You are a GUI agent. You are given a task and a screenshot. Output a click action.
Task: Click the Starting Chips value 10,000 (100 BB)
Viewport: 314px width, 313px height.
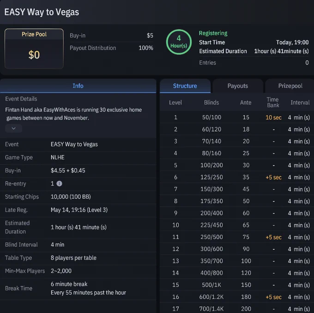pos(71,196)
